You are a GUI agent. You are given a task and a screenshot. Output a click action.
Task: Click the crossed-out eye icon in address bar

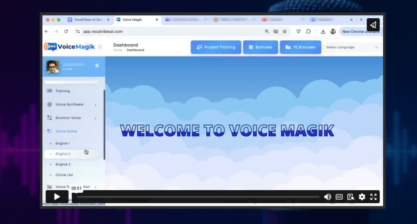coord(276,31)
